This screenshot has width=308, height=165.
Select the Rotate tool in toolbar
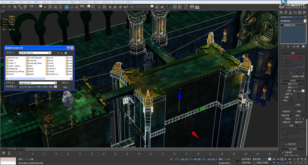coord(72,7)
